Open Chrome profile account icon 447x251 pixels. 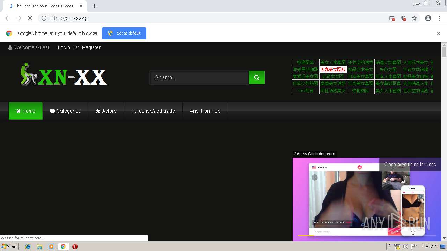pyautogui.click(x=428, y=18)
